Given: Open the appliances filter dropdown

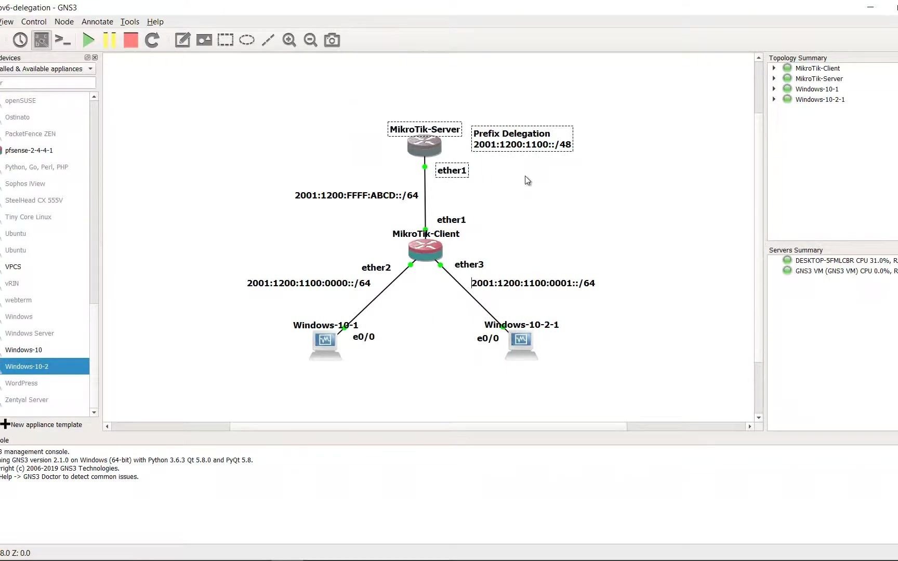Looking at the screenshot, I should click(x=90, y=69).
